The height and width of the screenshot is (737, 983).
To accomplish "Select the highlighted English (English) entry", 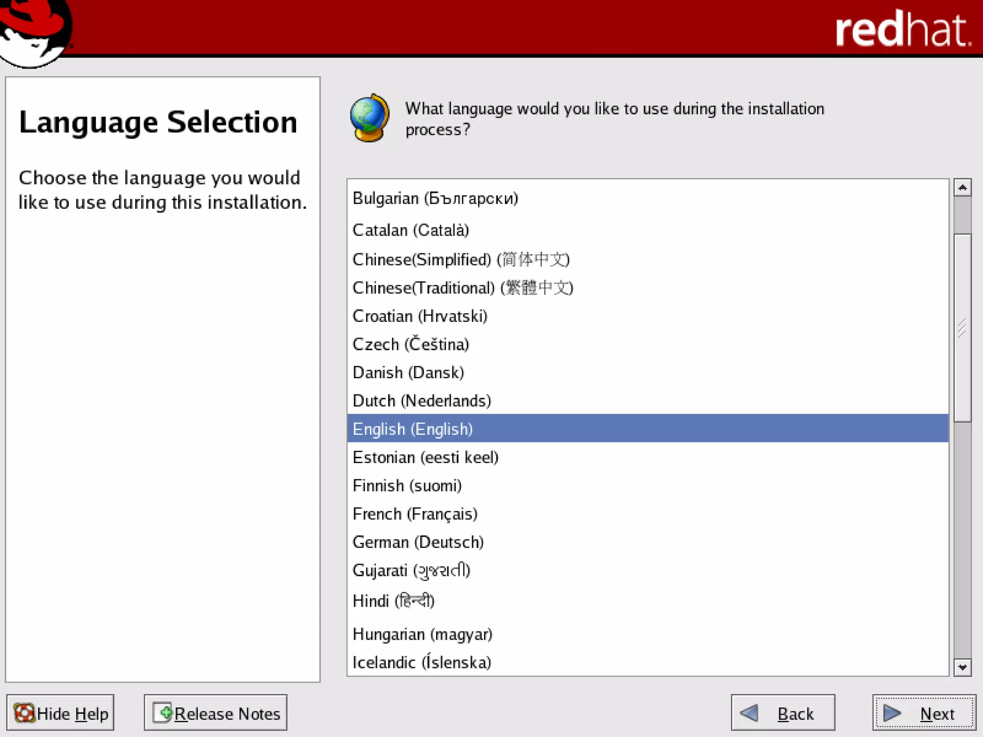I will [413, 429].
